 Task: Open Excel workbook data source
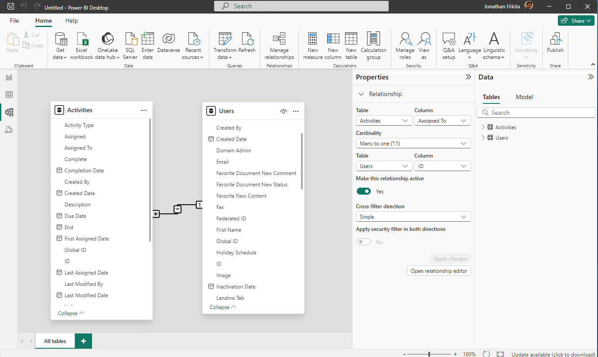point(82,45)
